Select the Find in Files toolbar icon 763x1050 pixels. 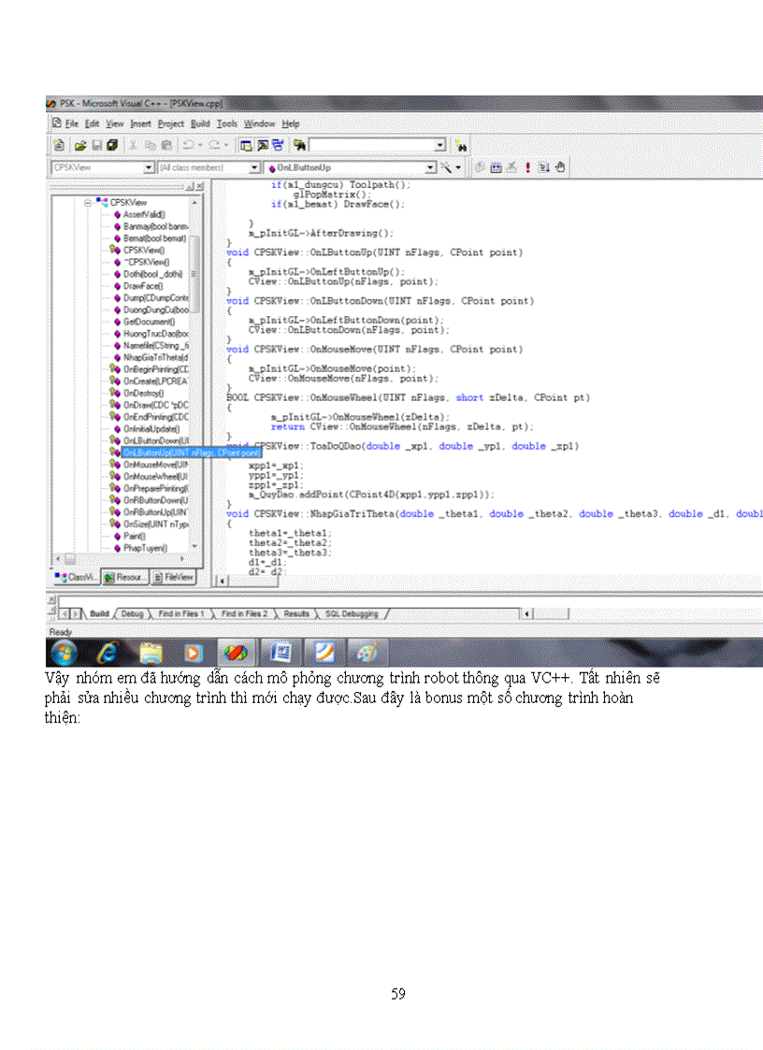point(301,145)
